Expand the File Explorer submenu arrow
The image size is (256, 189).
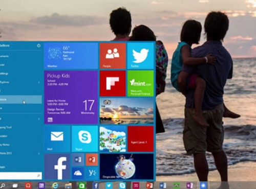tap(39, 82)
